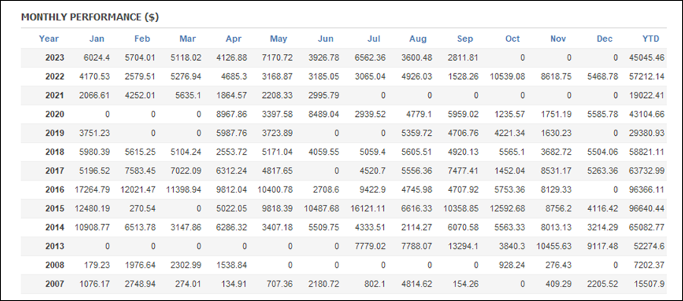Click the Dec column header
The image size is (683, 301).
point(605,39)
